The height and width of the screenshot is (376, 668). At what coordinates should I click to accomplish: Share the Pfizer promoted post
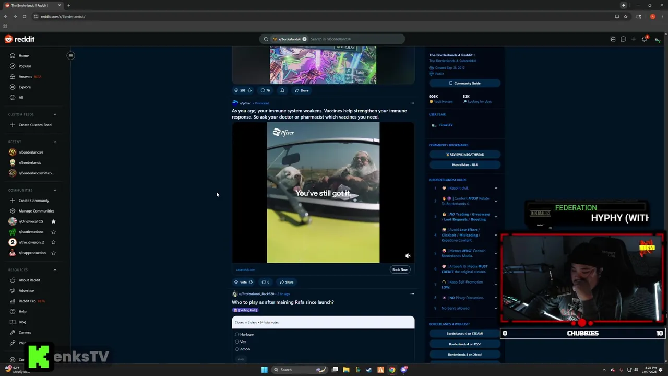[286, 282]
